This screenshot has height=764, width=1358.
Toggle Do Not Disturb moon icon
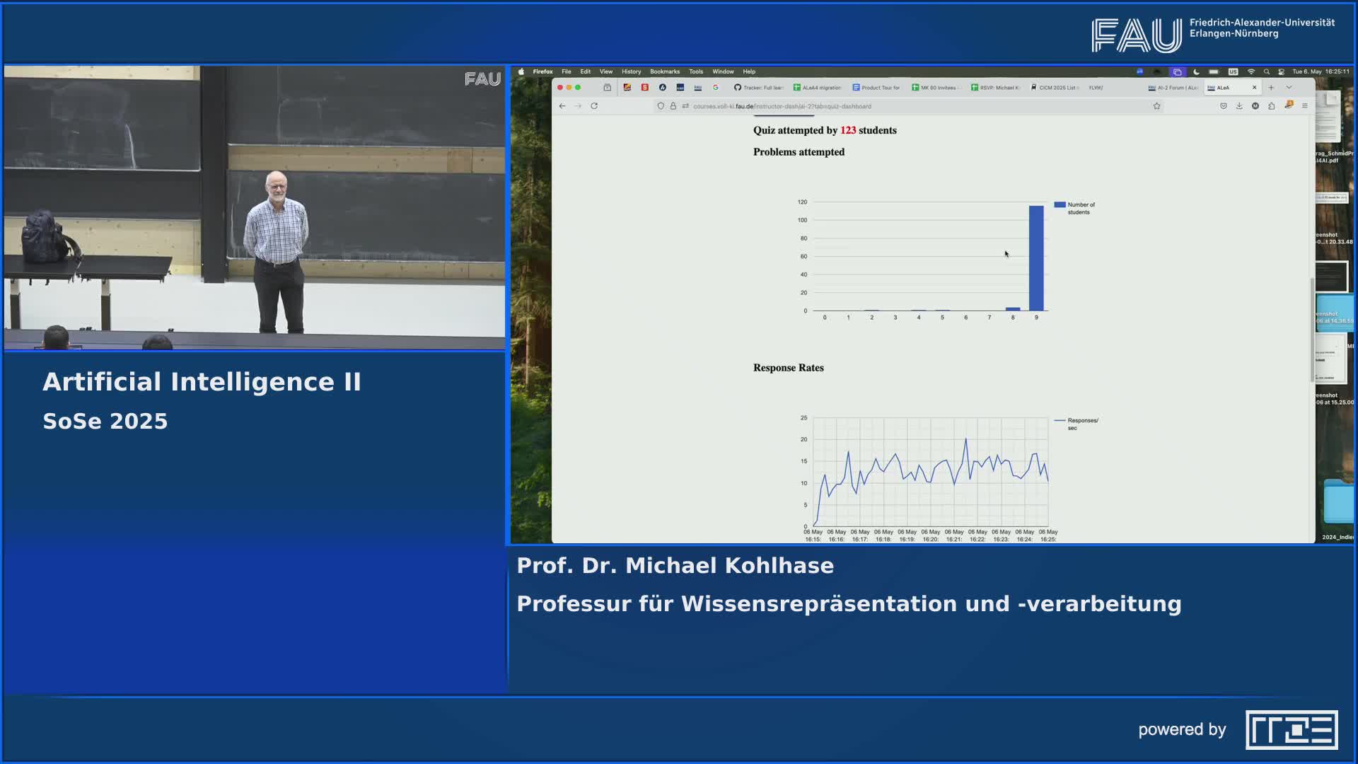tap(1196, 71)
